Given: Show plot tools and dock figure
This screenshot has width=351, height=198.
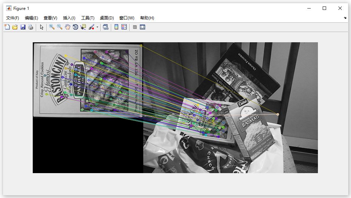Looking at the screenshot, I should tap(143, 27).
